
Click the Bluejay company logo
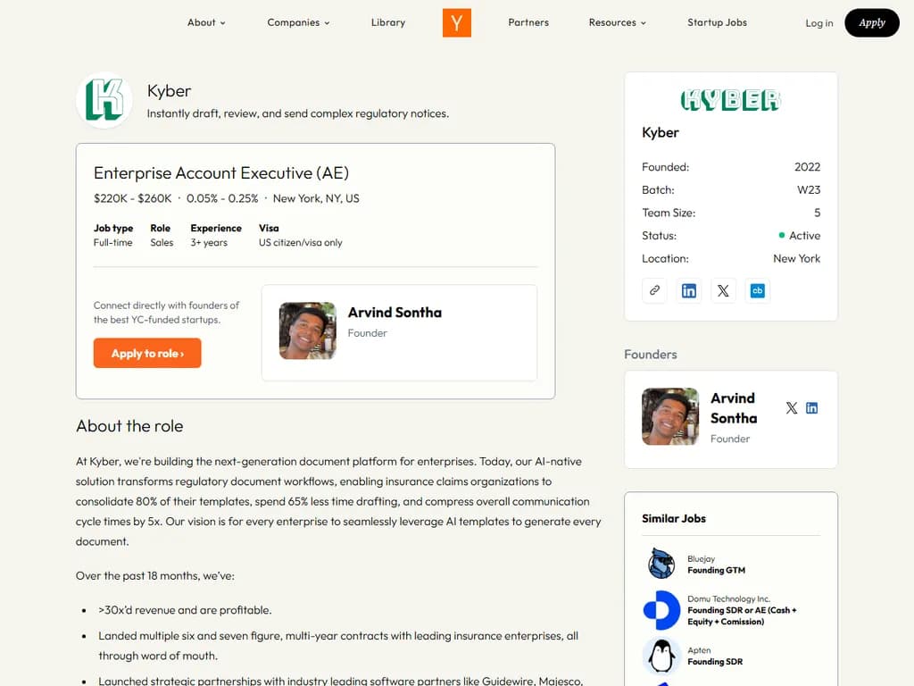[x=660, y=563]
